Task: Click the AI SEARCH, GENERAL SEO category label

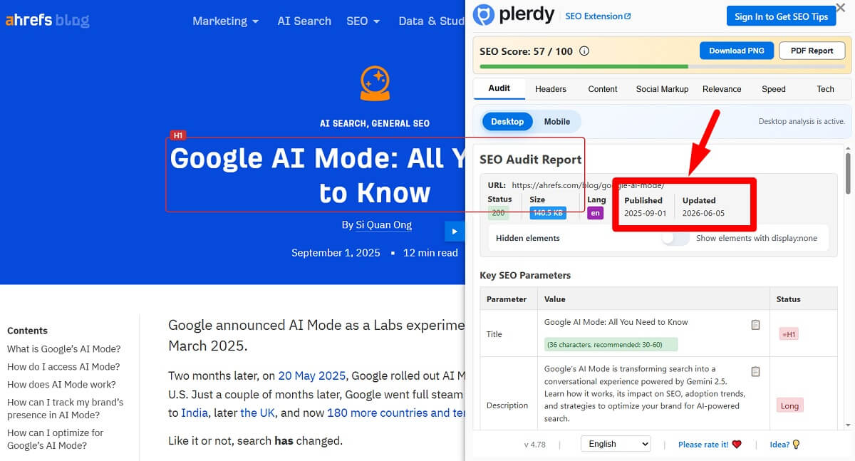Action: click(x=375, y=123)
